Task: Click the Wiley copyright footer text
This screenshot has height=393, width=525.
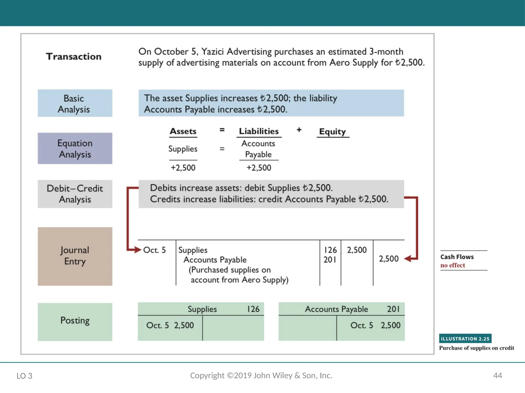Action: (x=261, y=375)
